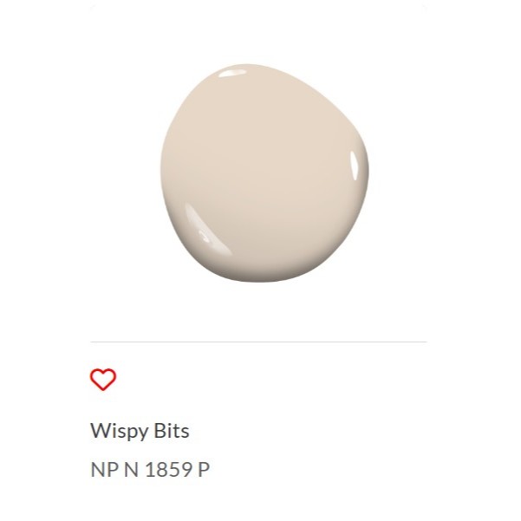Click the letter W starting the color name

click(98, 431)
